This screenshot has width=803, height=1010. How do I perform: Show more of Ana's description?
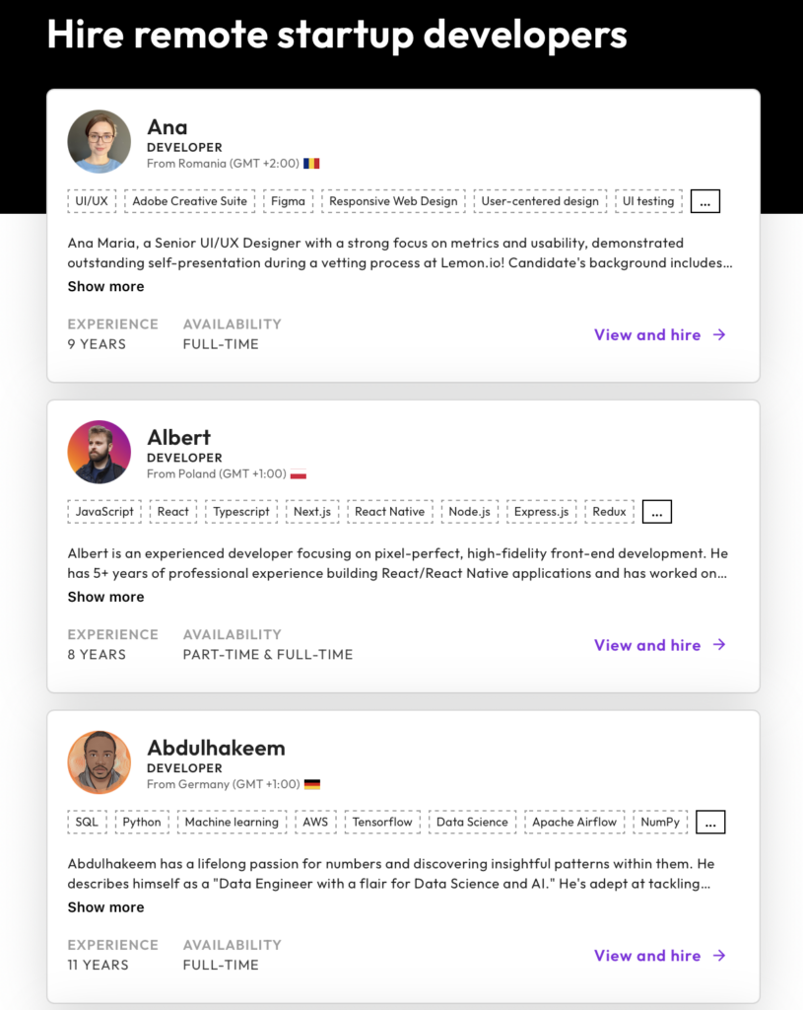106,287
